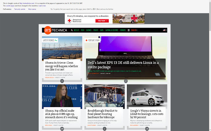Screen dimensions: 211x131
Task: Click the Feature Story label
Action: [x=94, y=40]
